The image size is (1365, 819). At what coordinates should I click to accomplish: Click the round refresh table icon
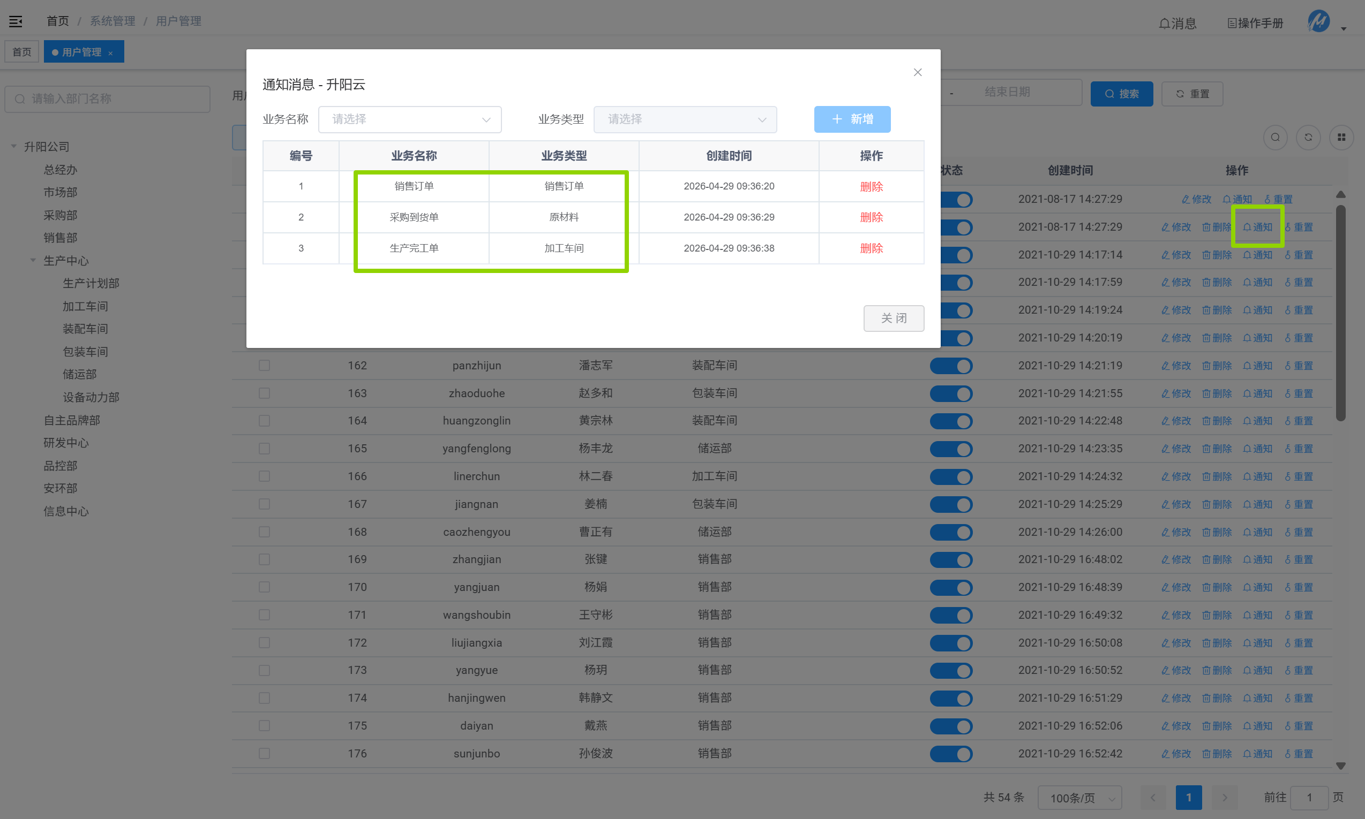pyautogui.click(x=1308, y=138)
